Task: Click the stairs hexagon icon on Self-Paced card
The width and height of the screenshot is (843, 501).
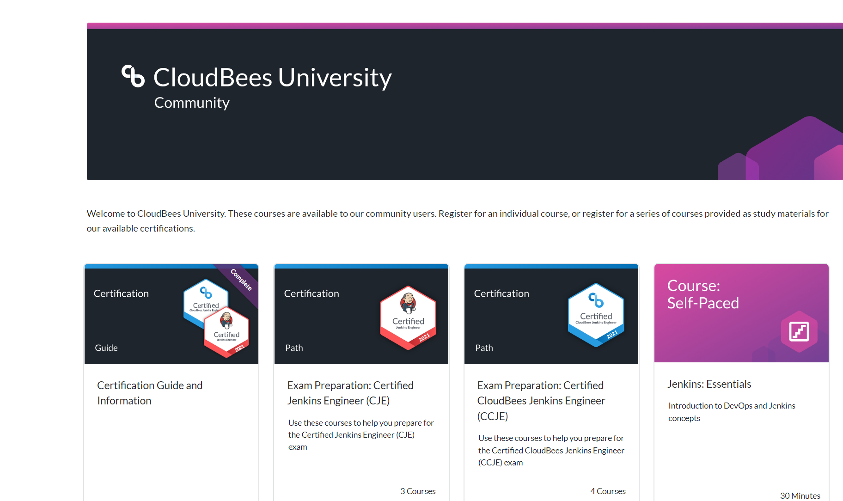Action: pyautogui.click(x=799, y=331)
